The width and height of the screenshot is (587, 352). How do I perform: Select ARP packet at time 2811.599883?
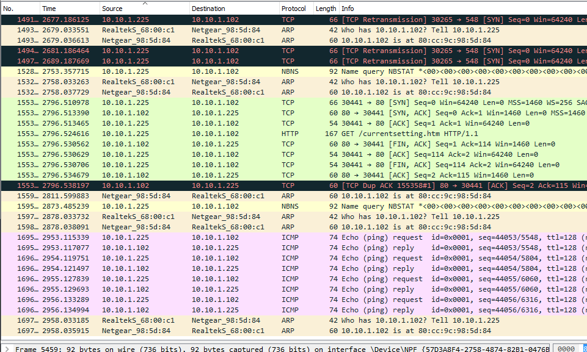(x=294, y=196)
